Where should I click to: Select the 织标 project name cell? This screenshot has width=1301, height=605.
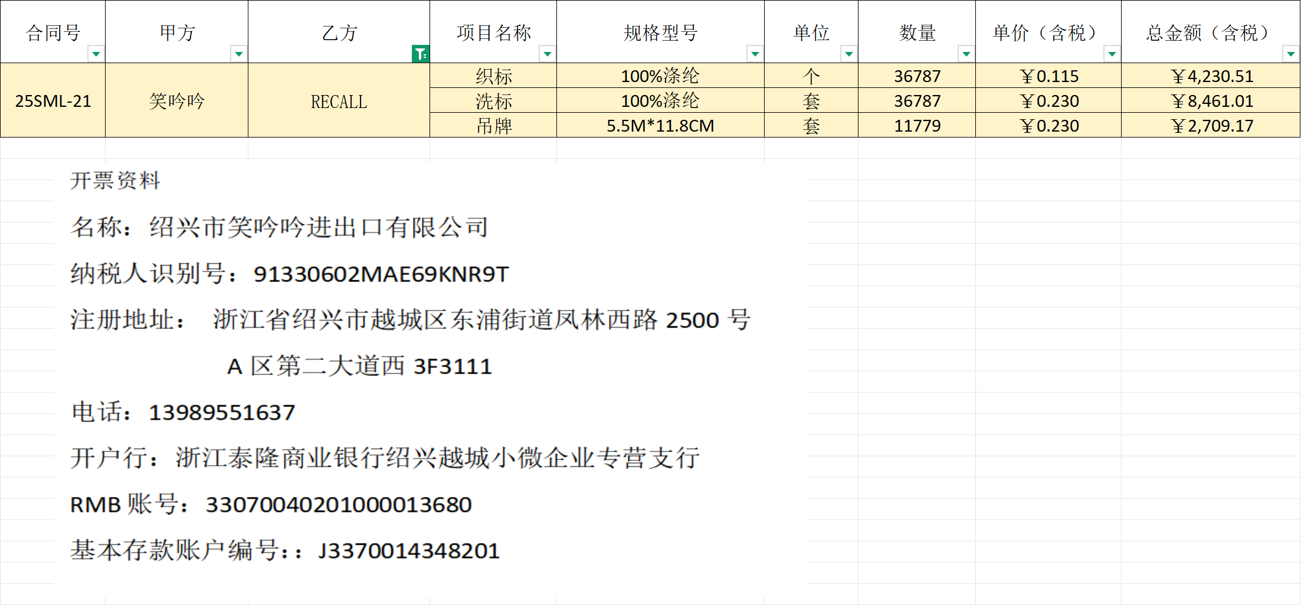[x=493, y=76]
